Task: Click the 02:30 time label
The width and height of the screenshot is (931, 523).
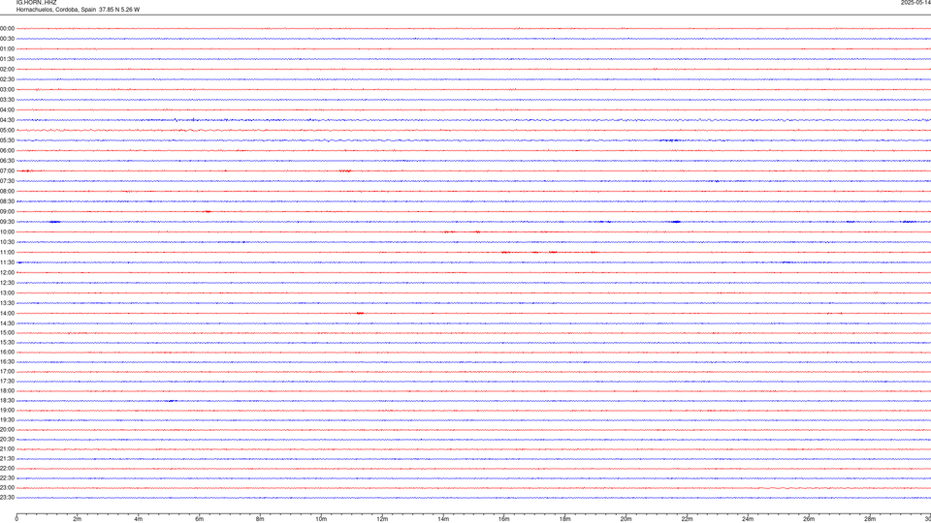Action: click(7, 78)
